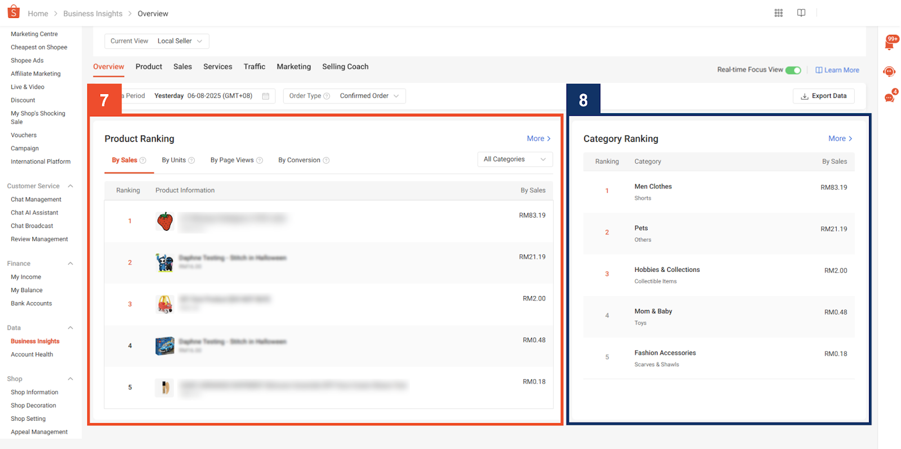This screenshot has width=901, height=449.
Task: Click the Export Data button
Action: coord(823,96)
